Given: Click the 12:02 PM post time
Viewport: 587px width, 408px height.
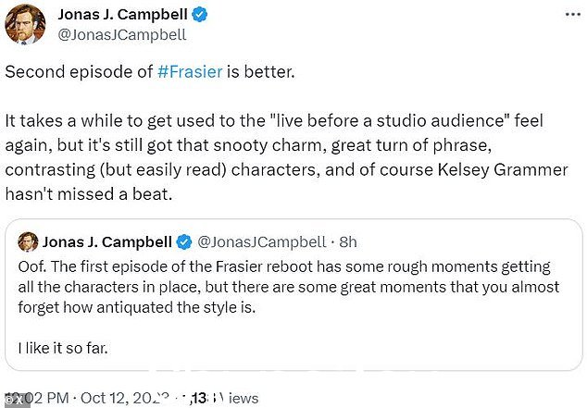Looking at the screenshot, I should coord(37,398).
